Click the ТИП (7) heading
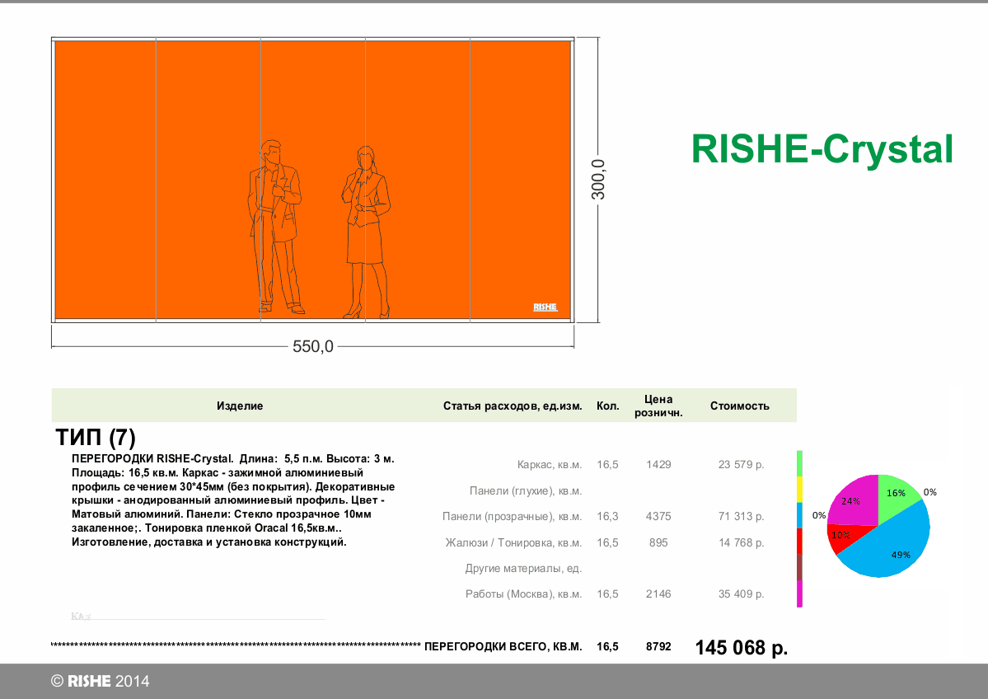Viewport: 988px width, 699px height. pos(96,437)
